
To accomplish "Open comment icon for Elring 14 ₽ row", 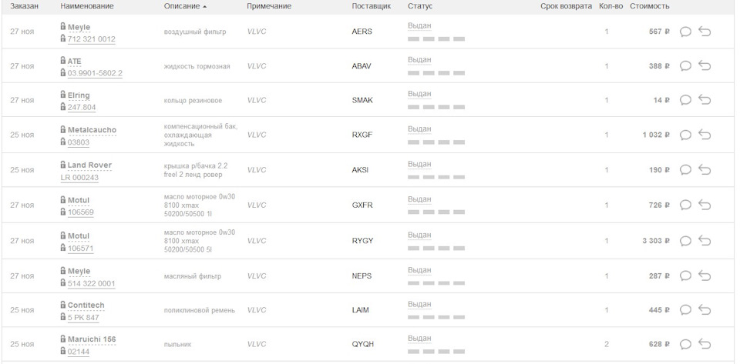I will [x=684, y=100].
